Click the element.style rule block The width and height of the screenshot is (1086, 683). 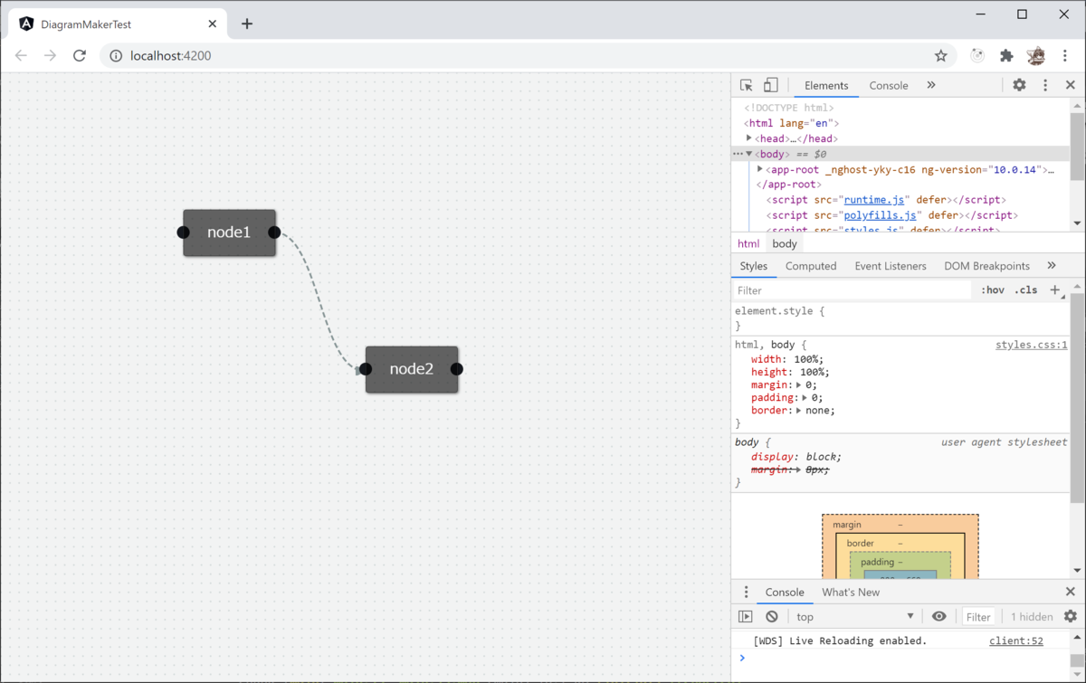coord(900,318)
